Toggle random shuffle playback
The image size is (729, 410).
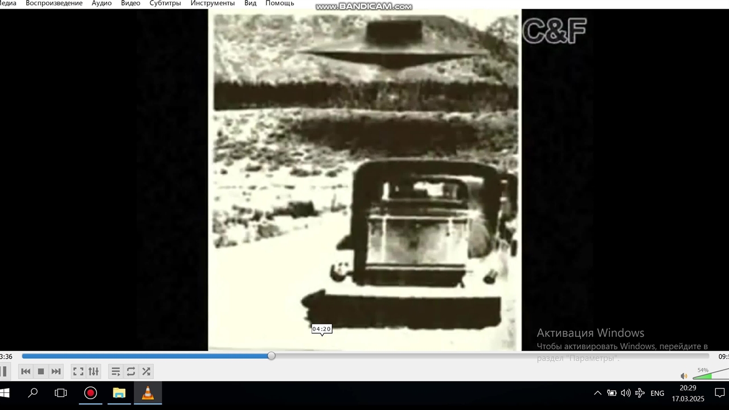click(146, 371)
